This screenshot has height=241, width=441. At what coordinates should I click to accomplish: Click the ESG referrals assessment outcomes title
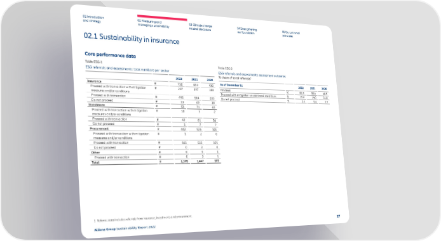pyautogui.click(x=252, y=74)
